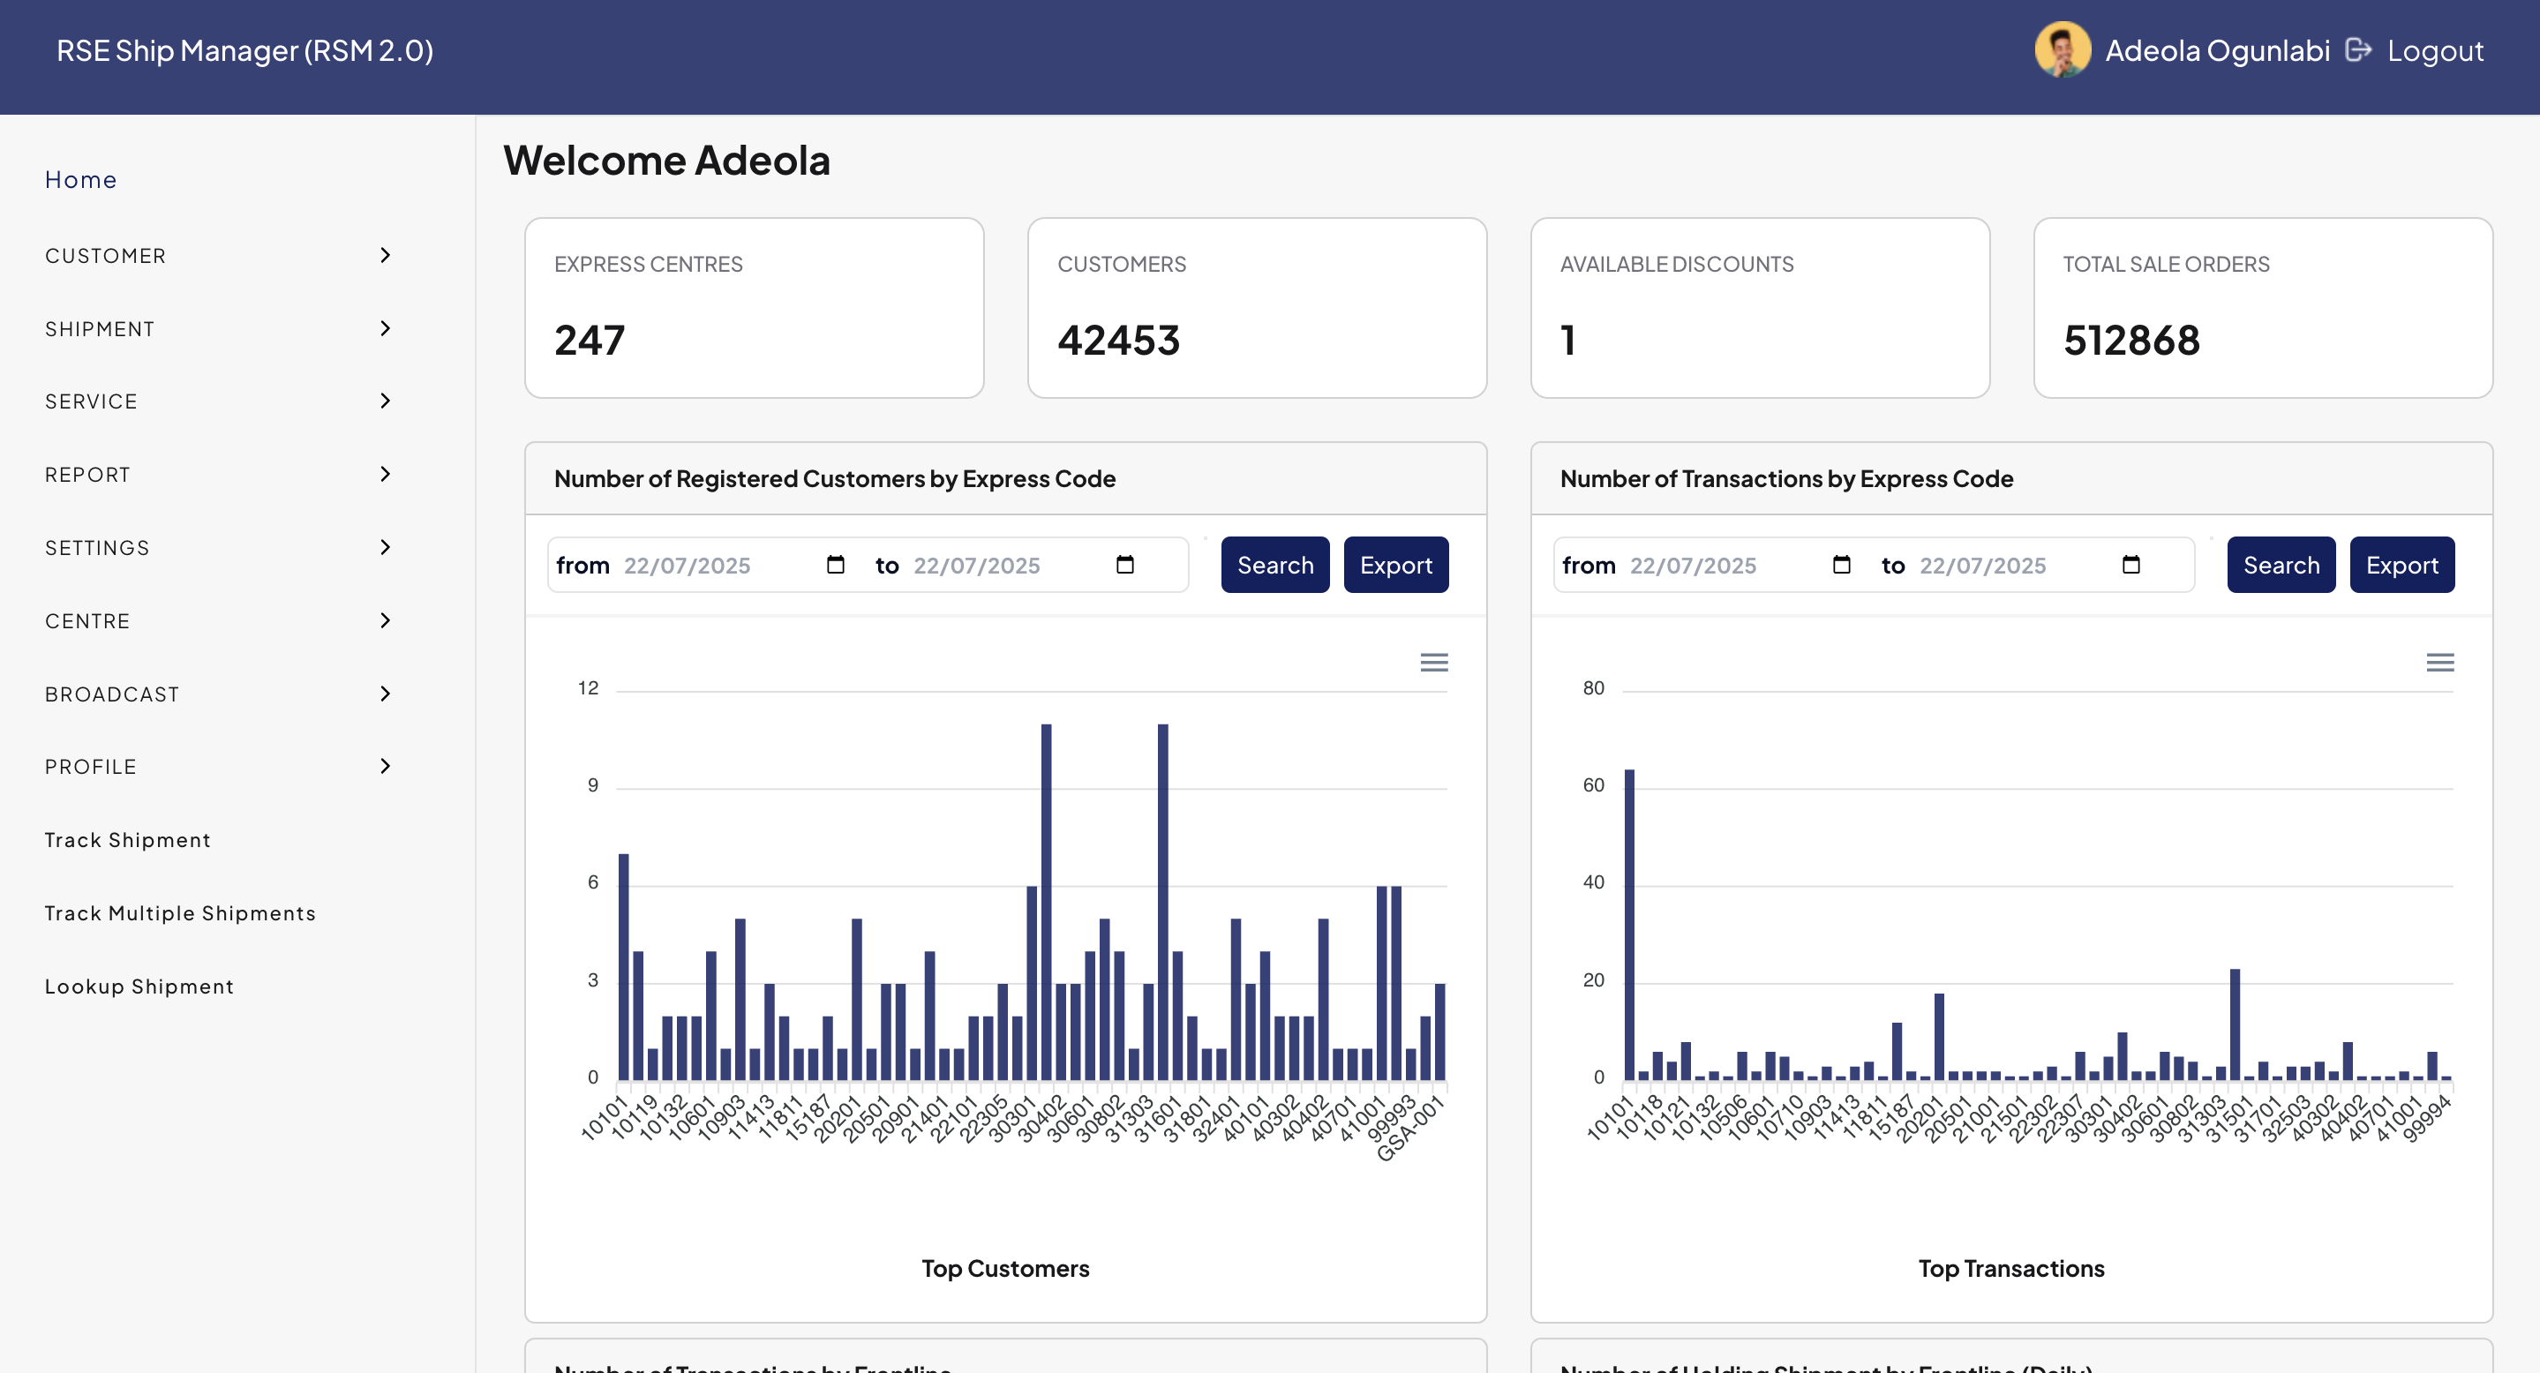Screen dimensions: 2540x1373
Task: Click the user avatar photo
Action: coord(2062,49)
